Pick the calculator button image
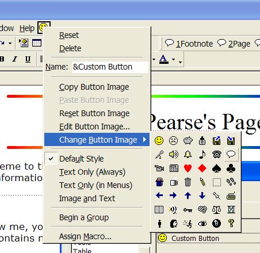260x253 pixels. point(173,168)
